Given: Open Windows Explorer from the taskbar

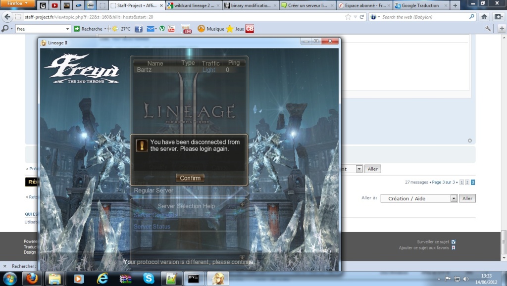Looking at the screenshot, I should pos(55,279).
